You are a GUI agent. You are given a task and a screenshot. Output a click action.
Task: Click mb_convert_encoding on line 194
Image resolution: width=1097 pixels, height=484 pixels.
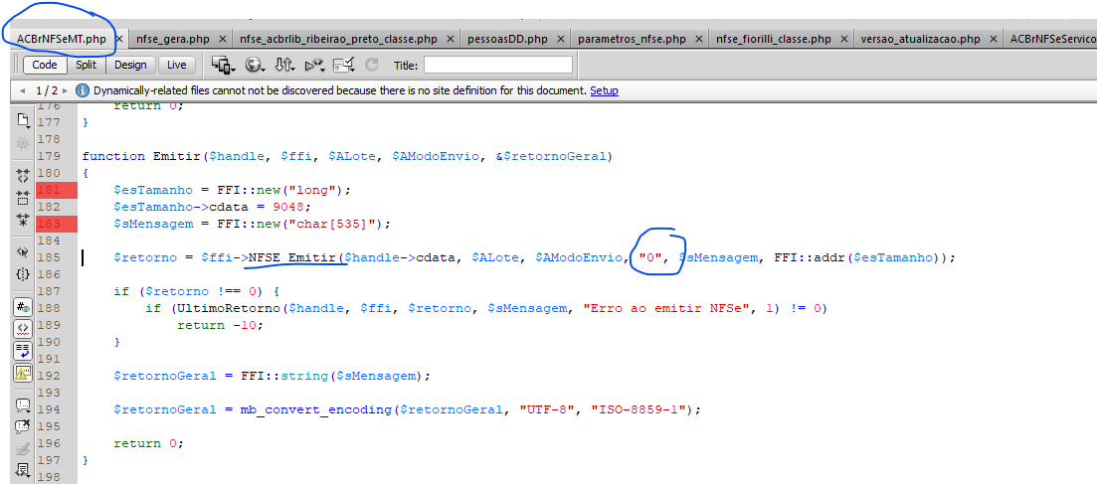click(x=315, y=409)
